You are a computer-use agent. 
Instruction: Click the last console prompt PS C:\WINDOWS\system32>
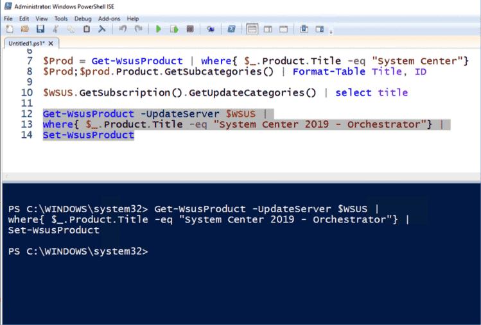pyautogui.click(x=78, y=251)
